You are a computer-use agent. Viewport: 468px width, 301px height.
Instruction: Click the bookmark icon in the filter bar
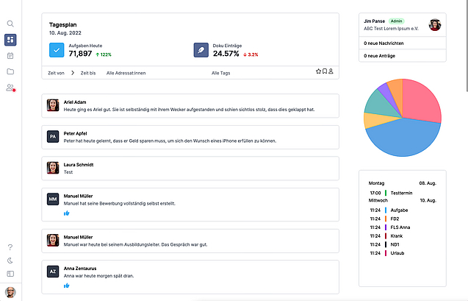click(325, 72)
